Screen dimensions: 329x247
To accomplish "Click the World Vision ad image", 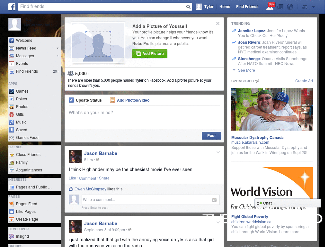I will coord(272,189).
